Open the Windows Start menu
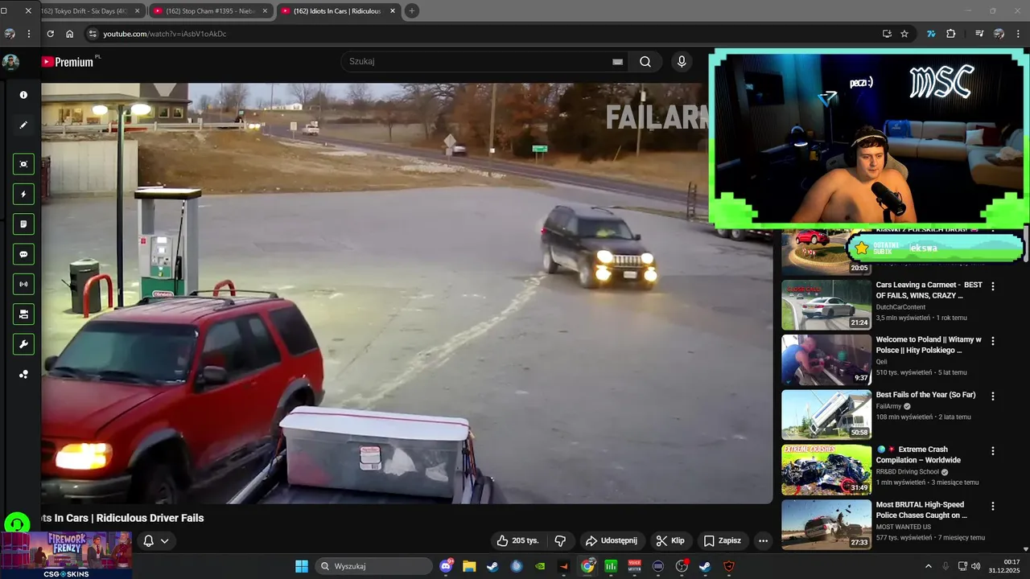The image size is (1030, 579). [301, 566]
